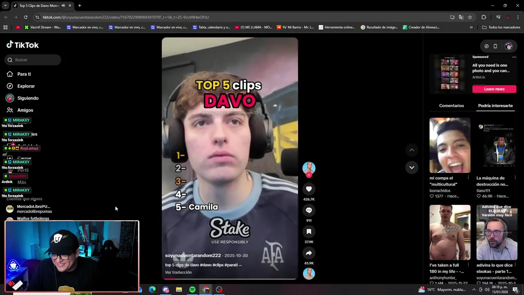Click the Artlist.io sponsored ad thumbnail
Screen dimensions: 524x295
(449, 74)
